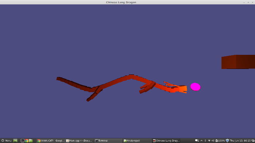
Task: Open the update manager shield icon
Action: tap(227, 140)
